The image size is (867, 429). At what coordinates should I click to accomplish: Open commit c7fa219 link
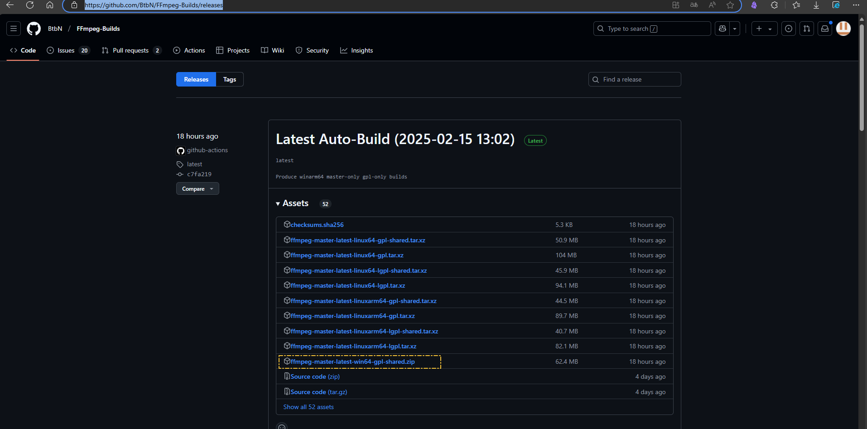[x=199, y=174]
